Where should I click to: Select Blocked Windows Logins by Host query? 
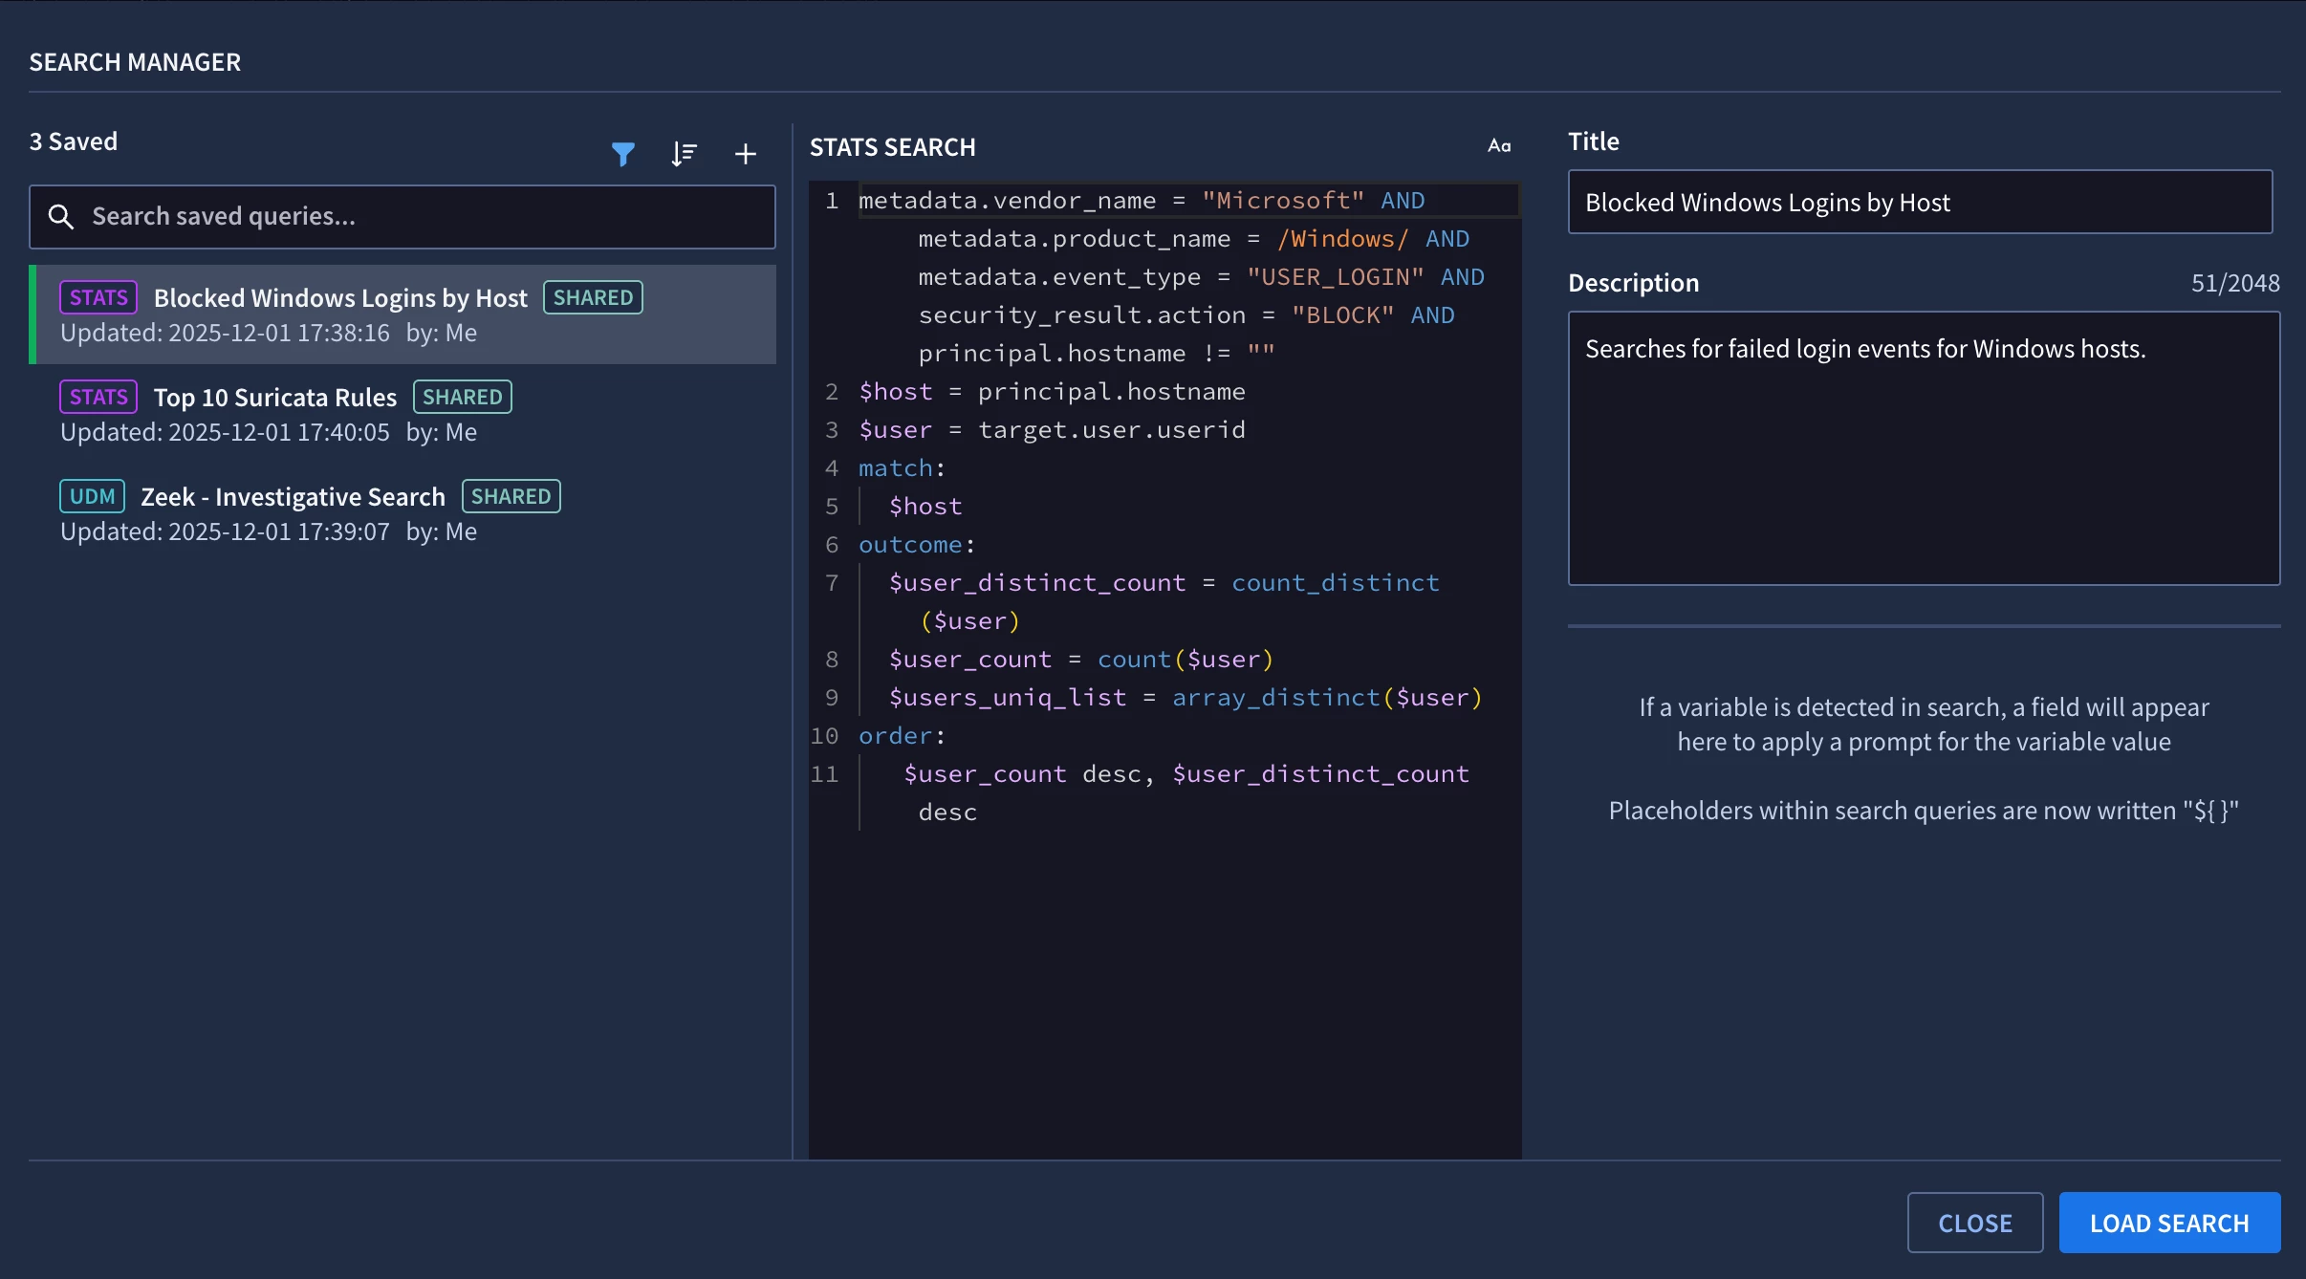pos(340,298)
